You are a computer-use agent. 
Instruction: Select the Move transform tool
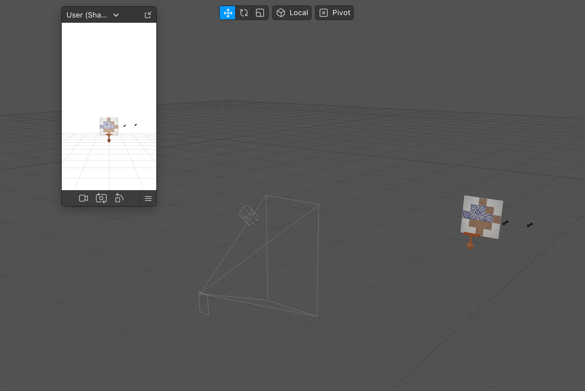(x=228, y=13)
